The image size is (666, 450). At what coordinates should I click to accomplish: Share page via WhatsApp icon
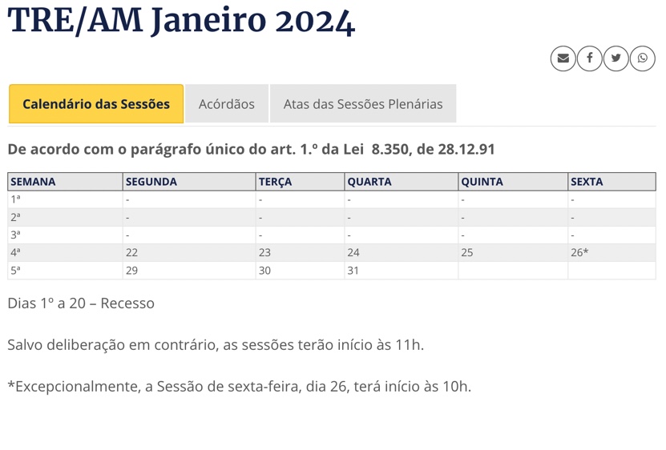[x=643, y=58]
